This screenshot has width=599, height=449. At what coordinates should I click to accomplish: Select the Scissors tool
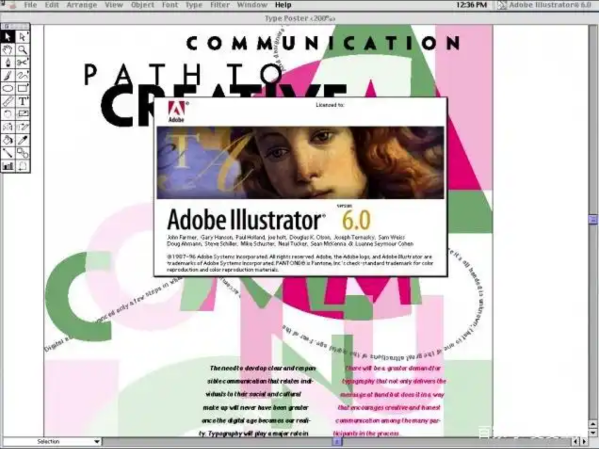[x=23, y=62]
